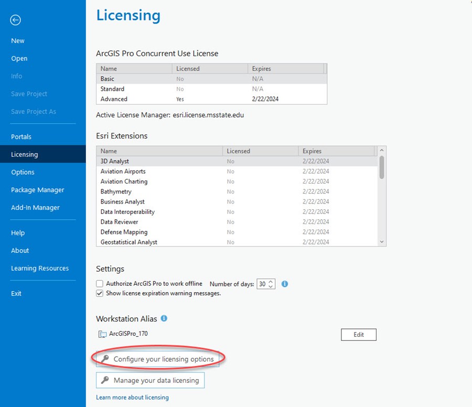Click Expires header in Concurrent Use table

286,69
